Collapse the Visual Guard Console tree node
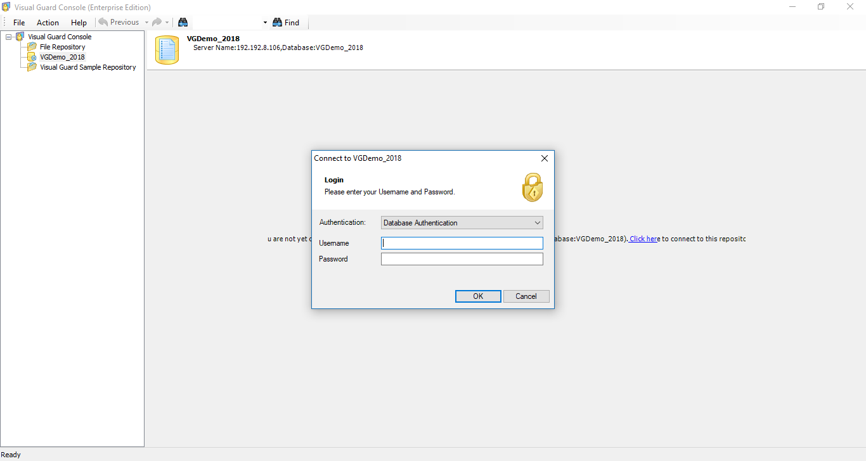 [8, 36]
